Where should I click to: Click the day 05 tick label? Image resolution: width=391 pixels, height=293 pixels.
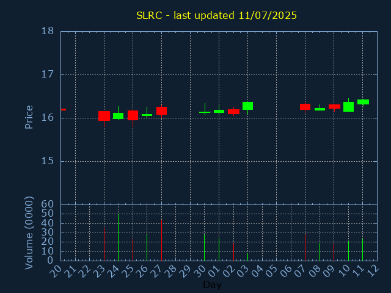(x=271, y=271)
